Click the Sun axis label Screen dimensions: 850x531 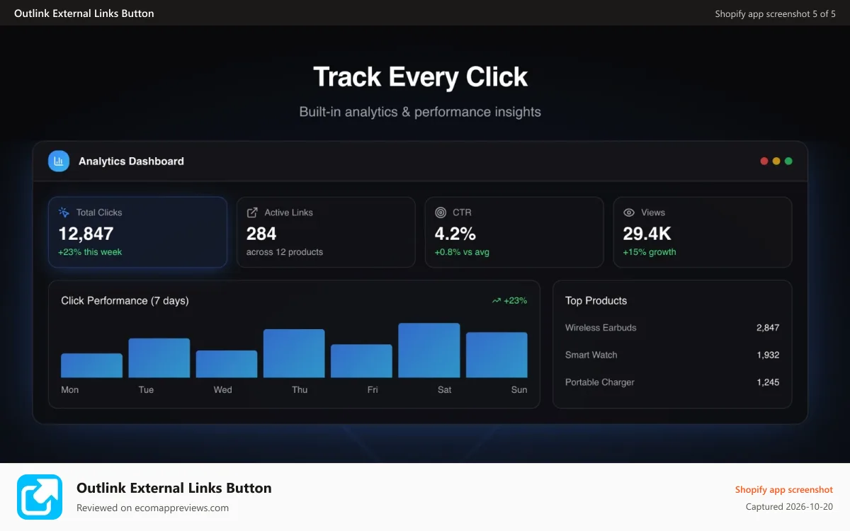[519, 390]
